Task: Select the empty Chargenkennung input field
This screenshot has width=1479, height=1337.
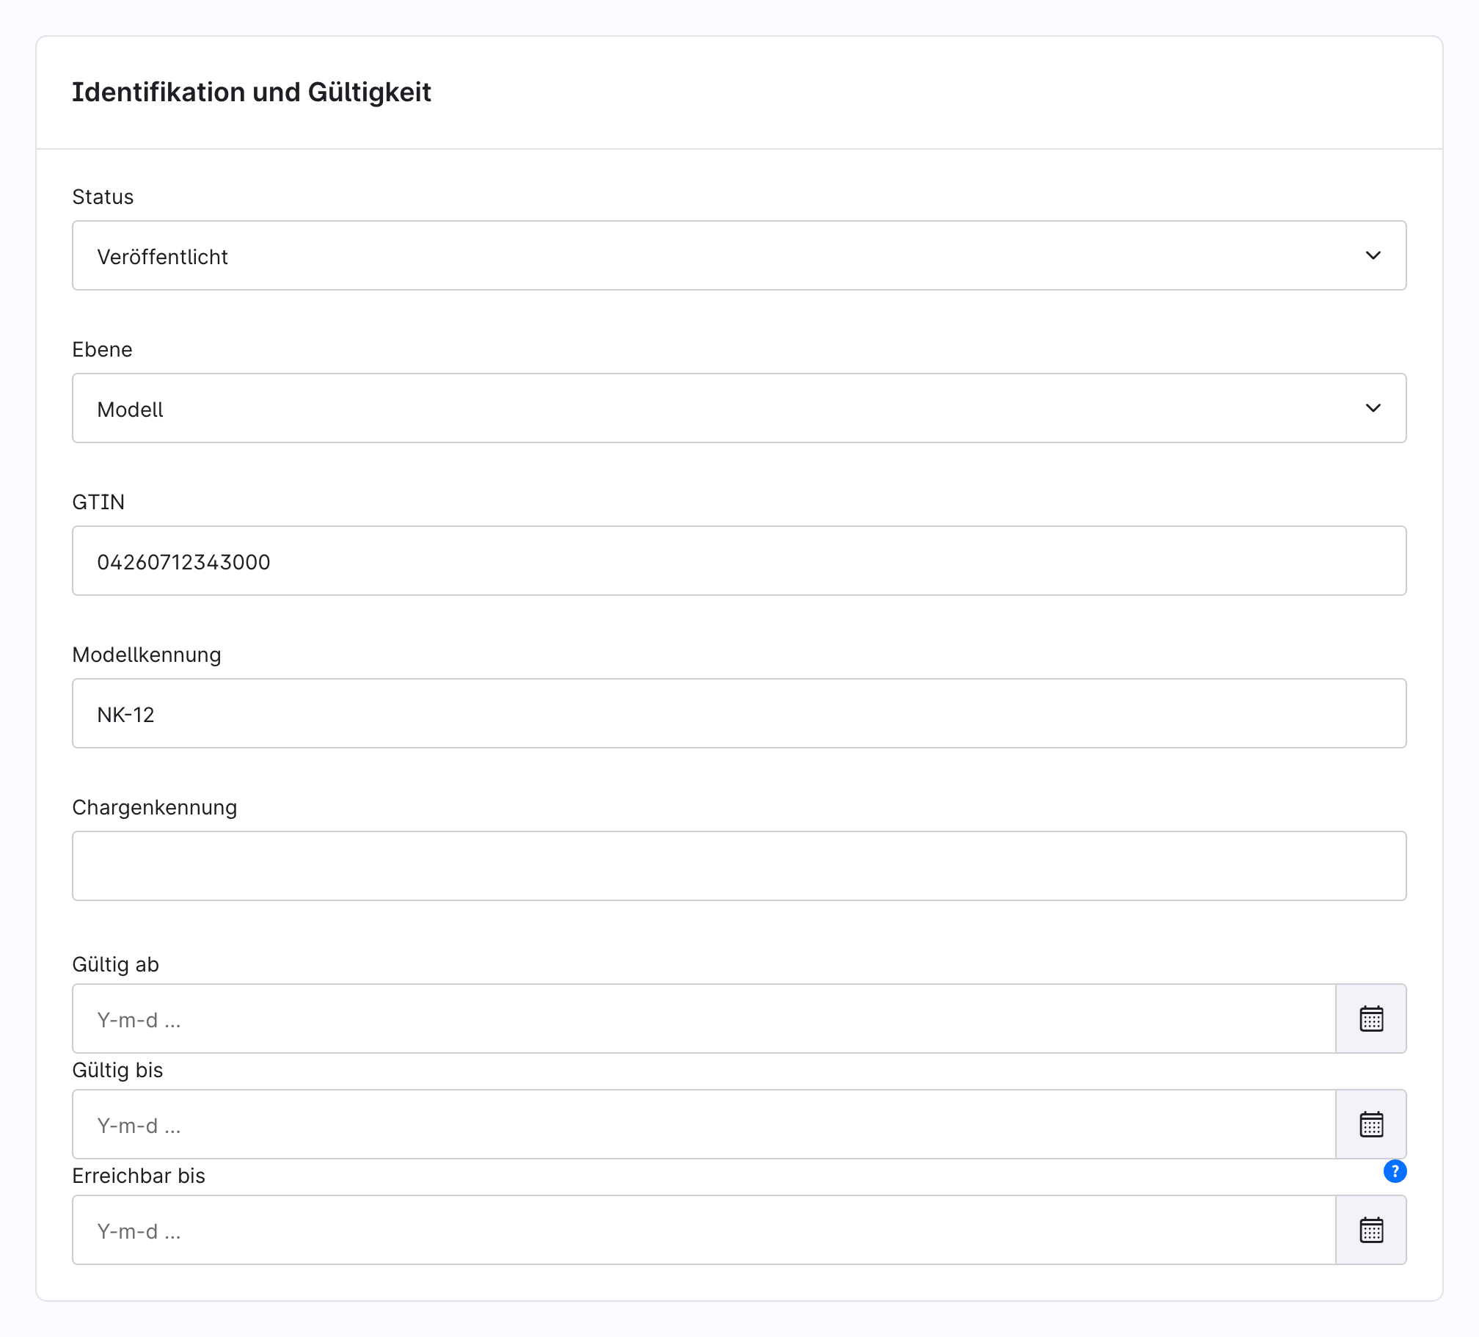Action: 739,866
